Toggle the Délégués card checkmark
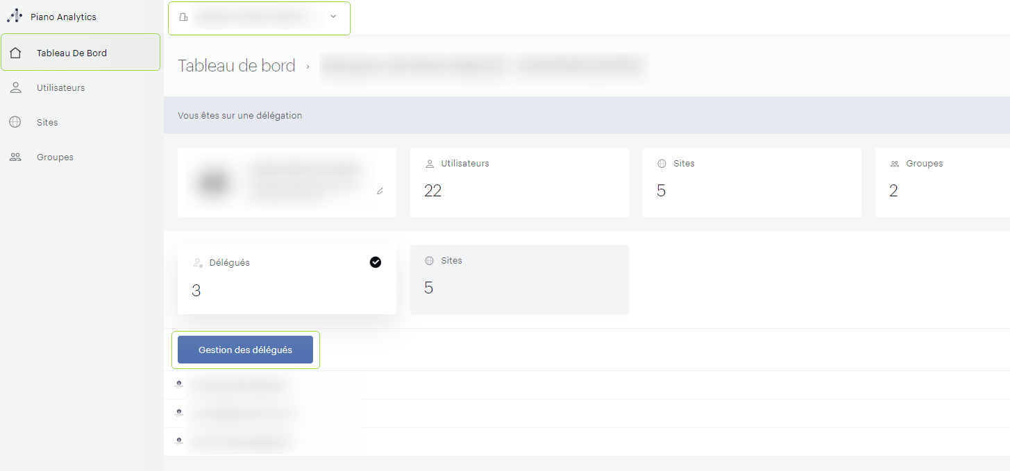This screenshot has height=471, width=1010. tap(376, 262)
